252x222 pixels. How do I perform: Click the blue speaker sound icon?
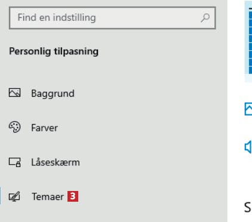(248, 147)
